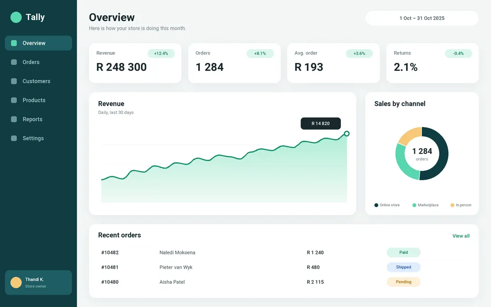This screenshot has height=307, width=491.
Task: Click the Online store legend dot
Action: click(x=376, y=205)
